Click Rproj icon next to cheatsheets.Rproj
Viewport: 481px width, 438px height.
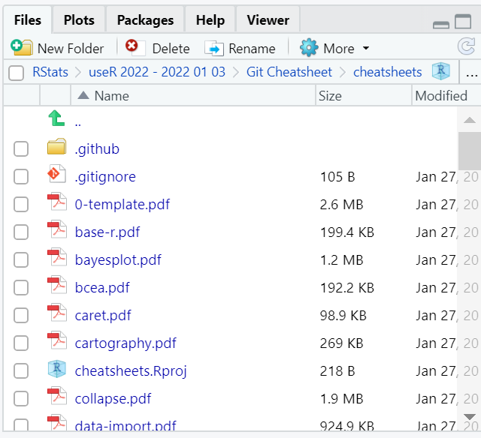pyautogui.click(x=57, y=368)
